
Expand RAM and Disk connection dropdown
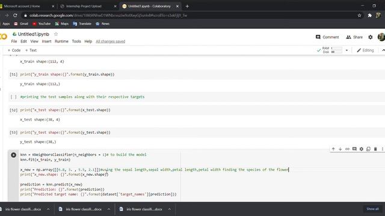coord(346,50)
